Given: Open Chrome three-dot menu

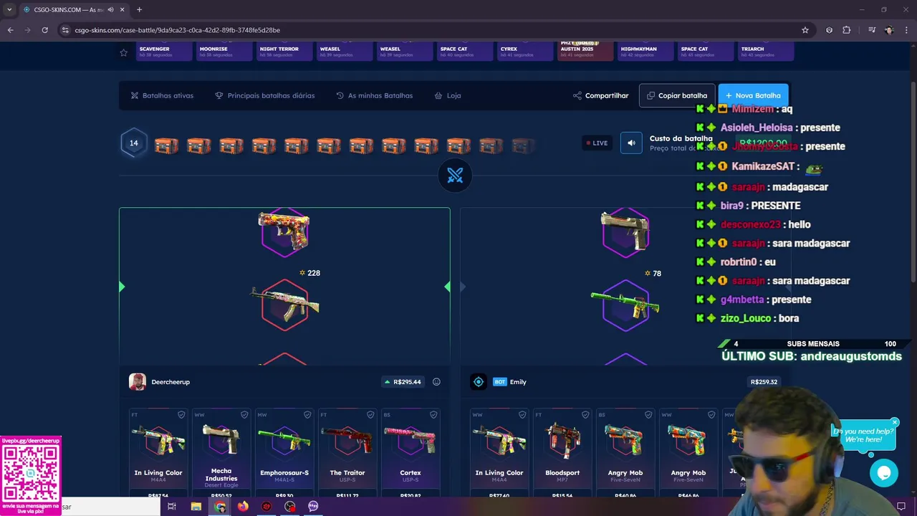Looking at the screenshot, I should pyautogui.click(x=906, y=30).
